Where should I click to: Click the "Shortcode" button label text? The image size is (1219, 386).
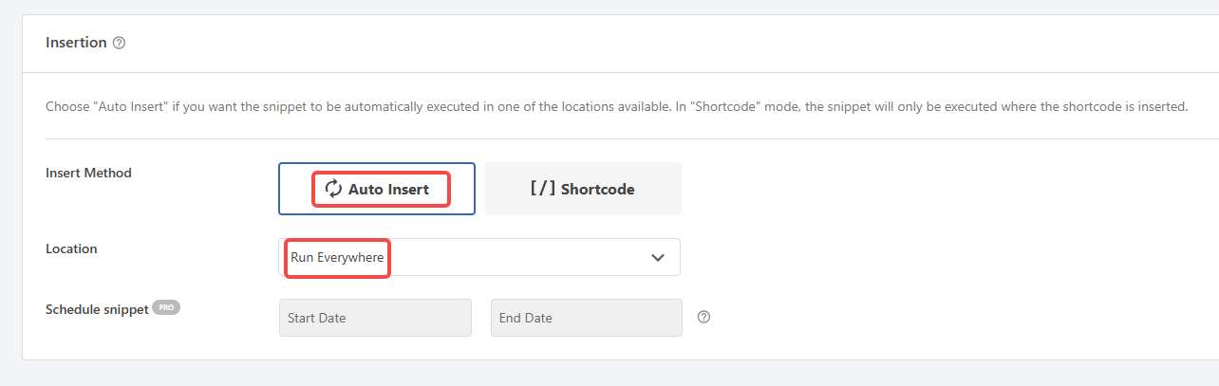[597, 189]
